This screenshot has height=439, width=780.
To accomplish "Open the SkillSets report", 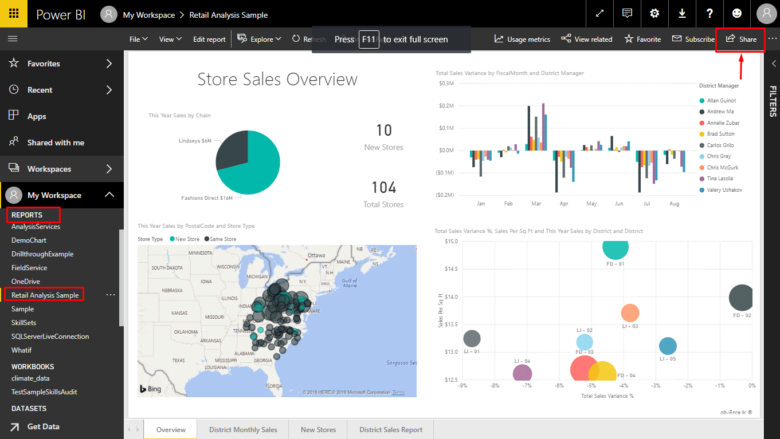I will 23,323.
